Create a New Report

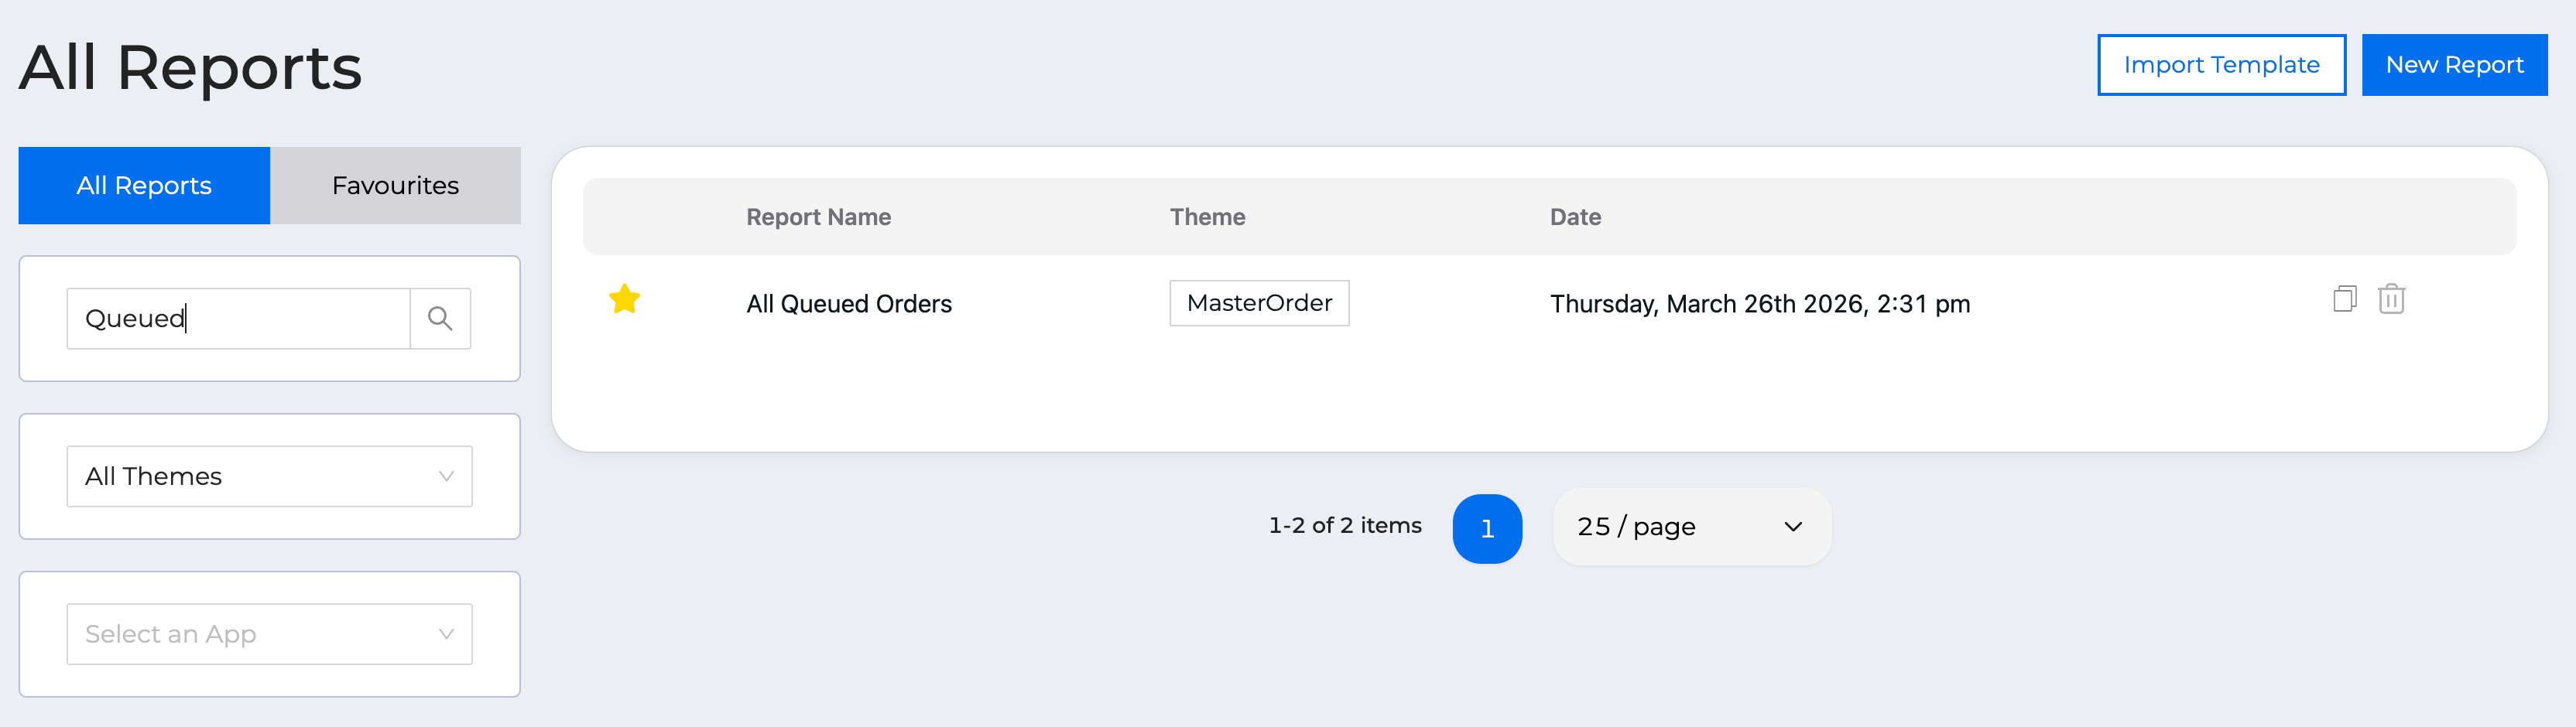(2454, 65)
